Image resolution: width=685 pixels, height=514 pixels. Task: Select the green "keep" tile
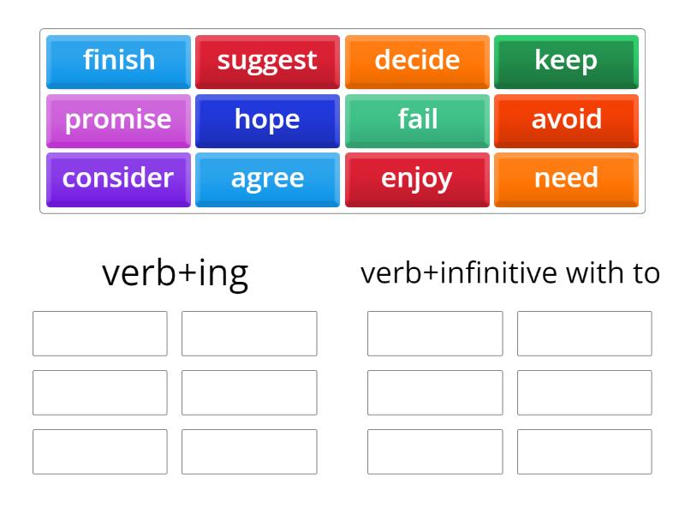[x=566, y=60]
